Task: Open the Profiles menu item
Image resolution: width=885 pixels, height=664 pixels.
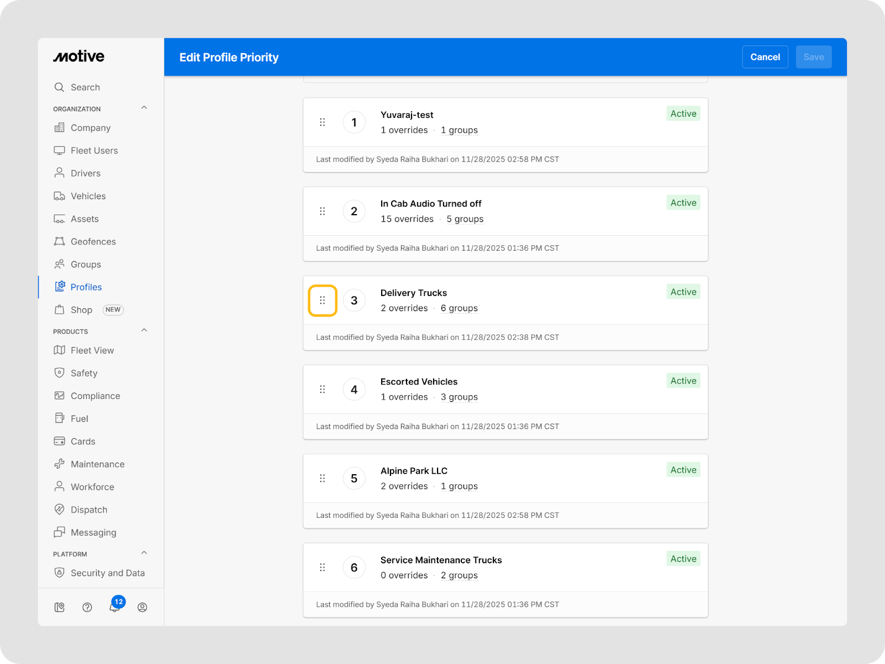Action: 86,287
